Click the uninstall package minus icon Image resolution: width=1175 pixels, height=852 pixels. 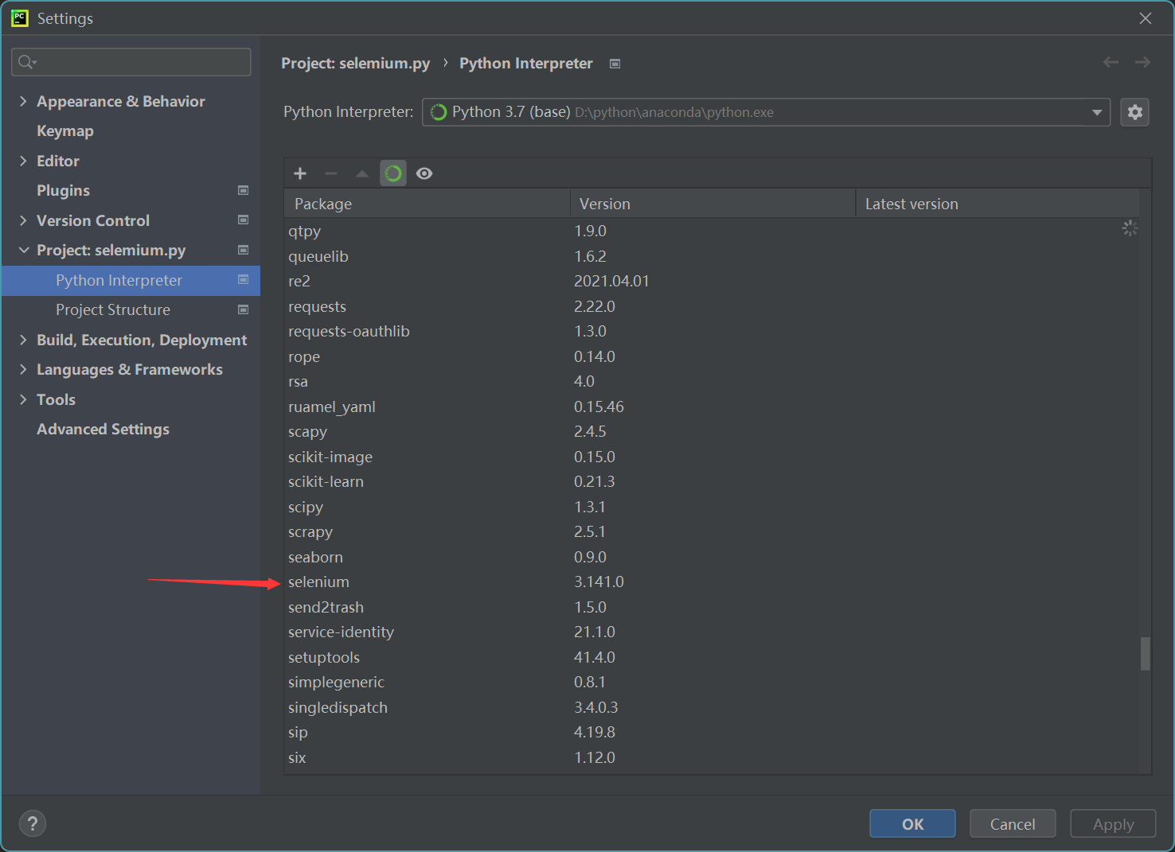click(x=331, y=173)
